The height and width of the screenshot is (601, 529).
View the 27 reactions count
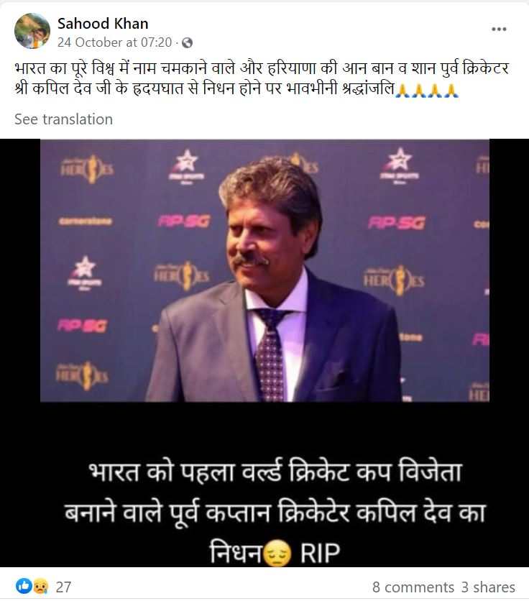(x=64, y=587)
